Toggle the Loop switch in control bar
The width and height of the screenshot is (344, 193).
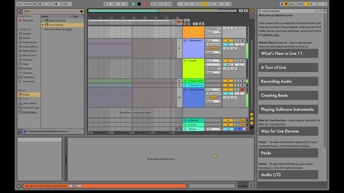click(204, 4)
